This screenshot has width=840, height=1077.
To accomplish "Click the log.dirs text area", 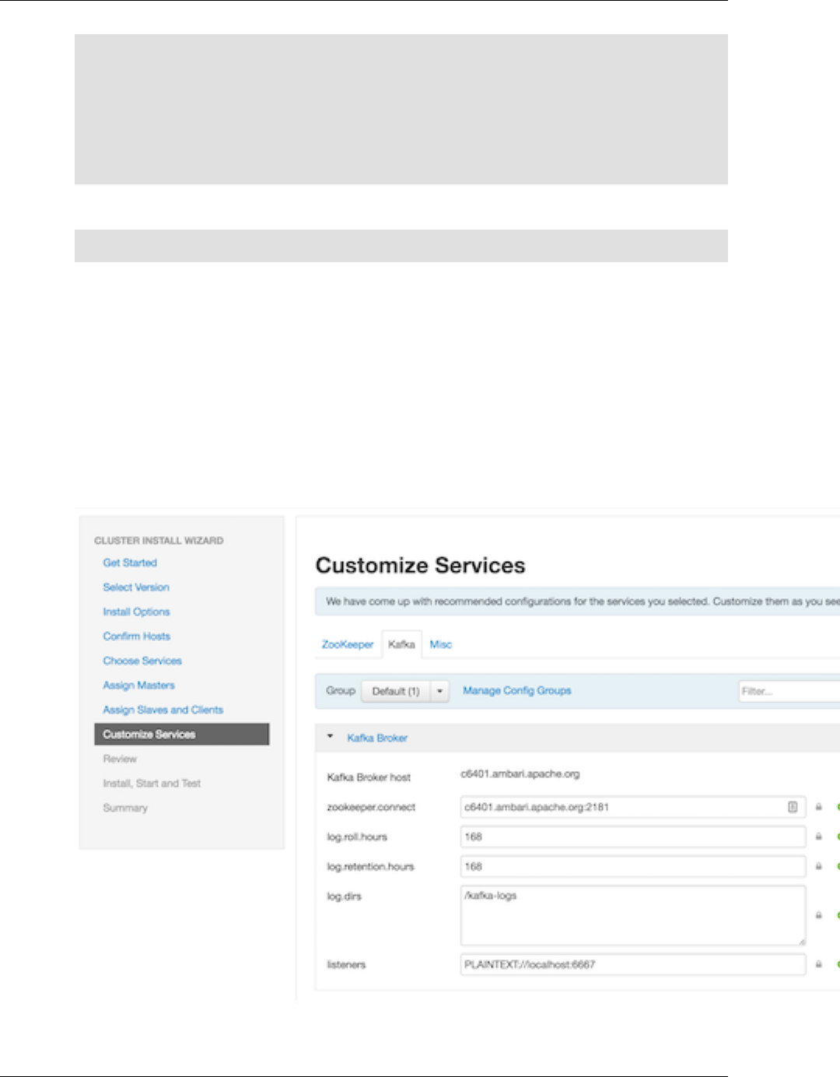I will (x=633, y=915).
